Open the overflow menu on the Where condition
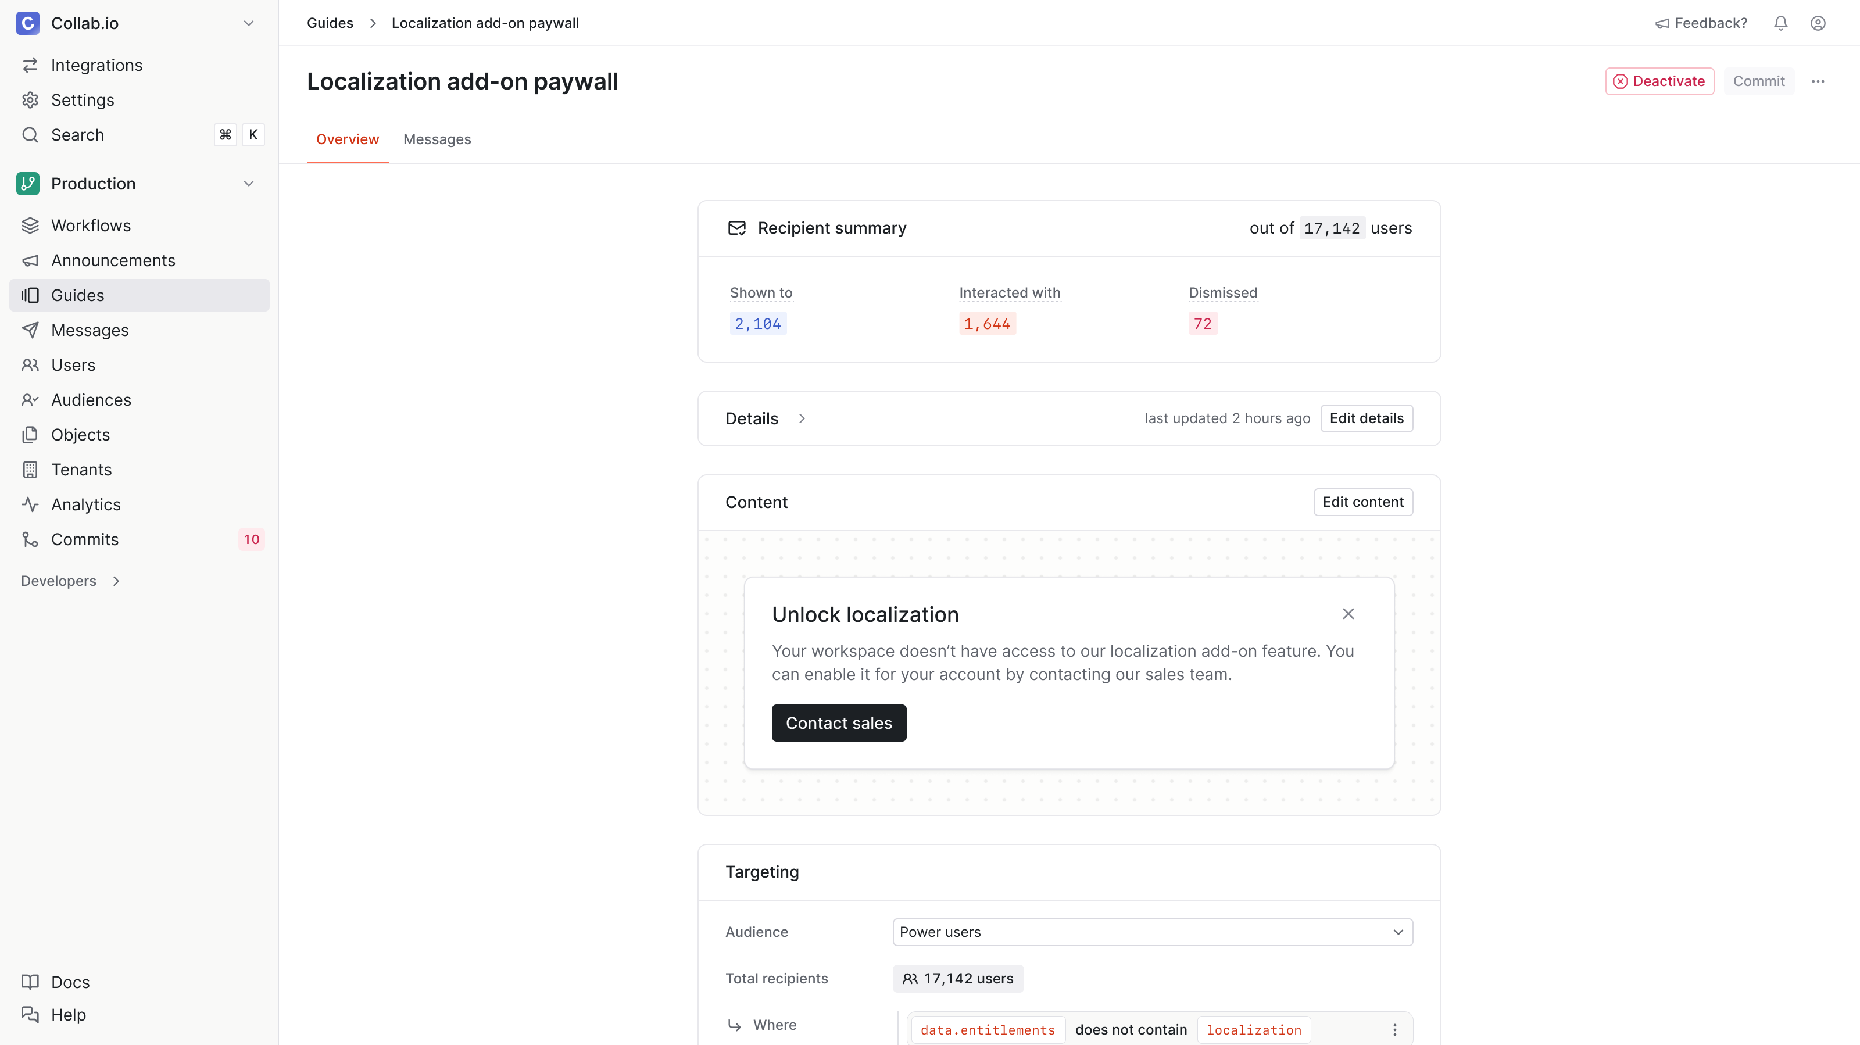 [x=1395, y=1029]
